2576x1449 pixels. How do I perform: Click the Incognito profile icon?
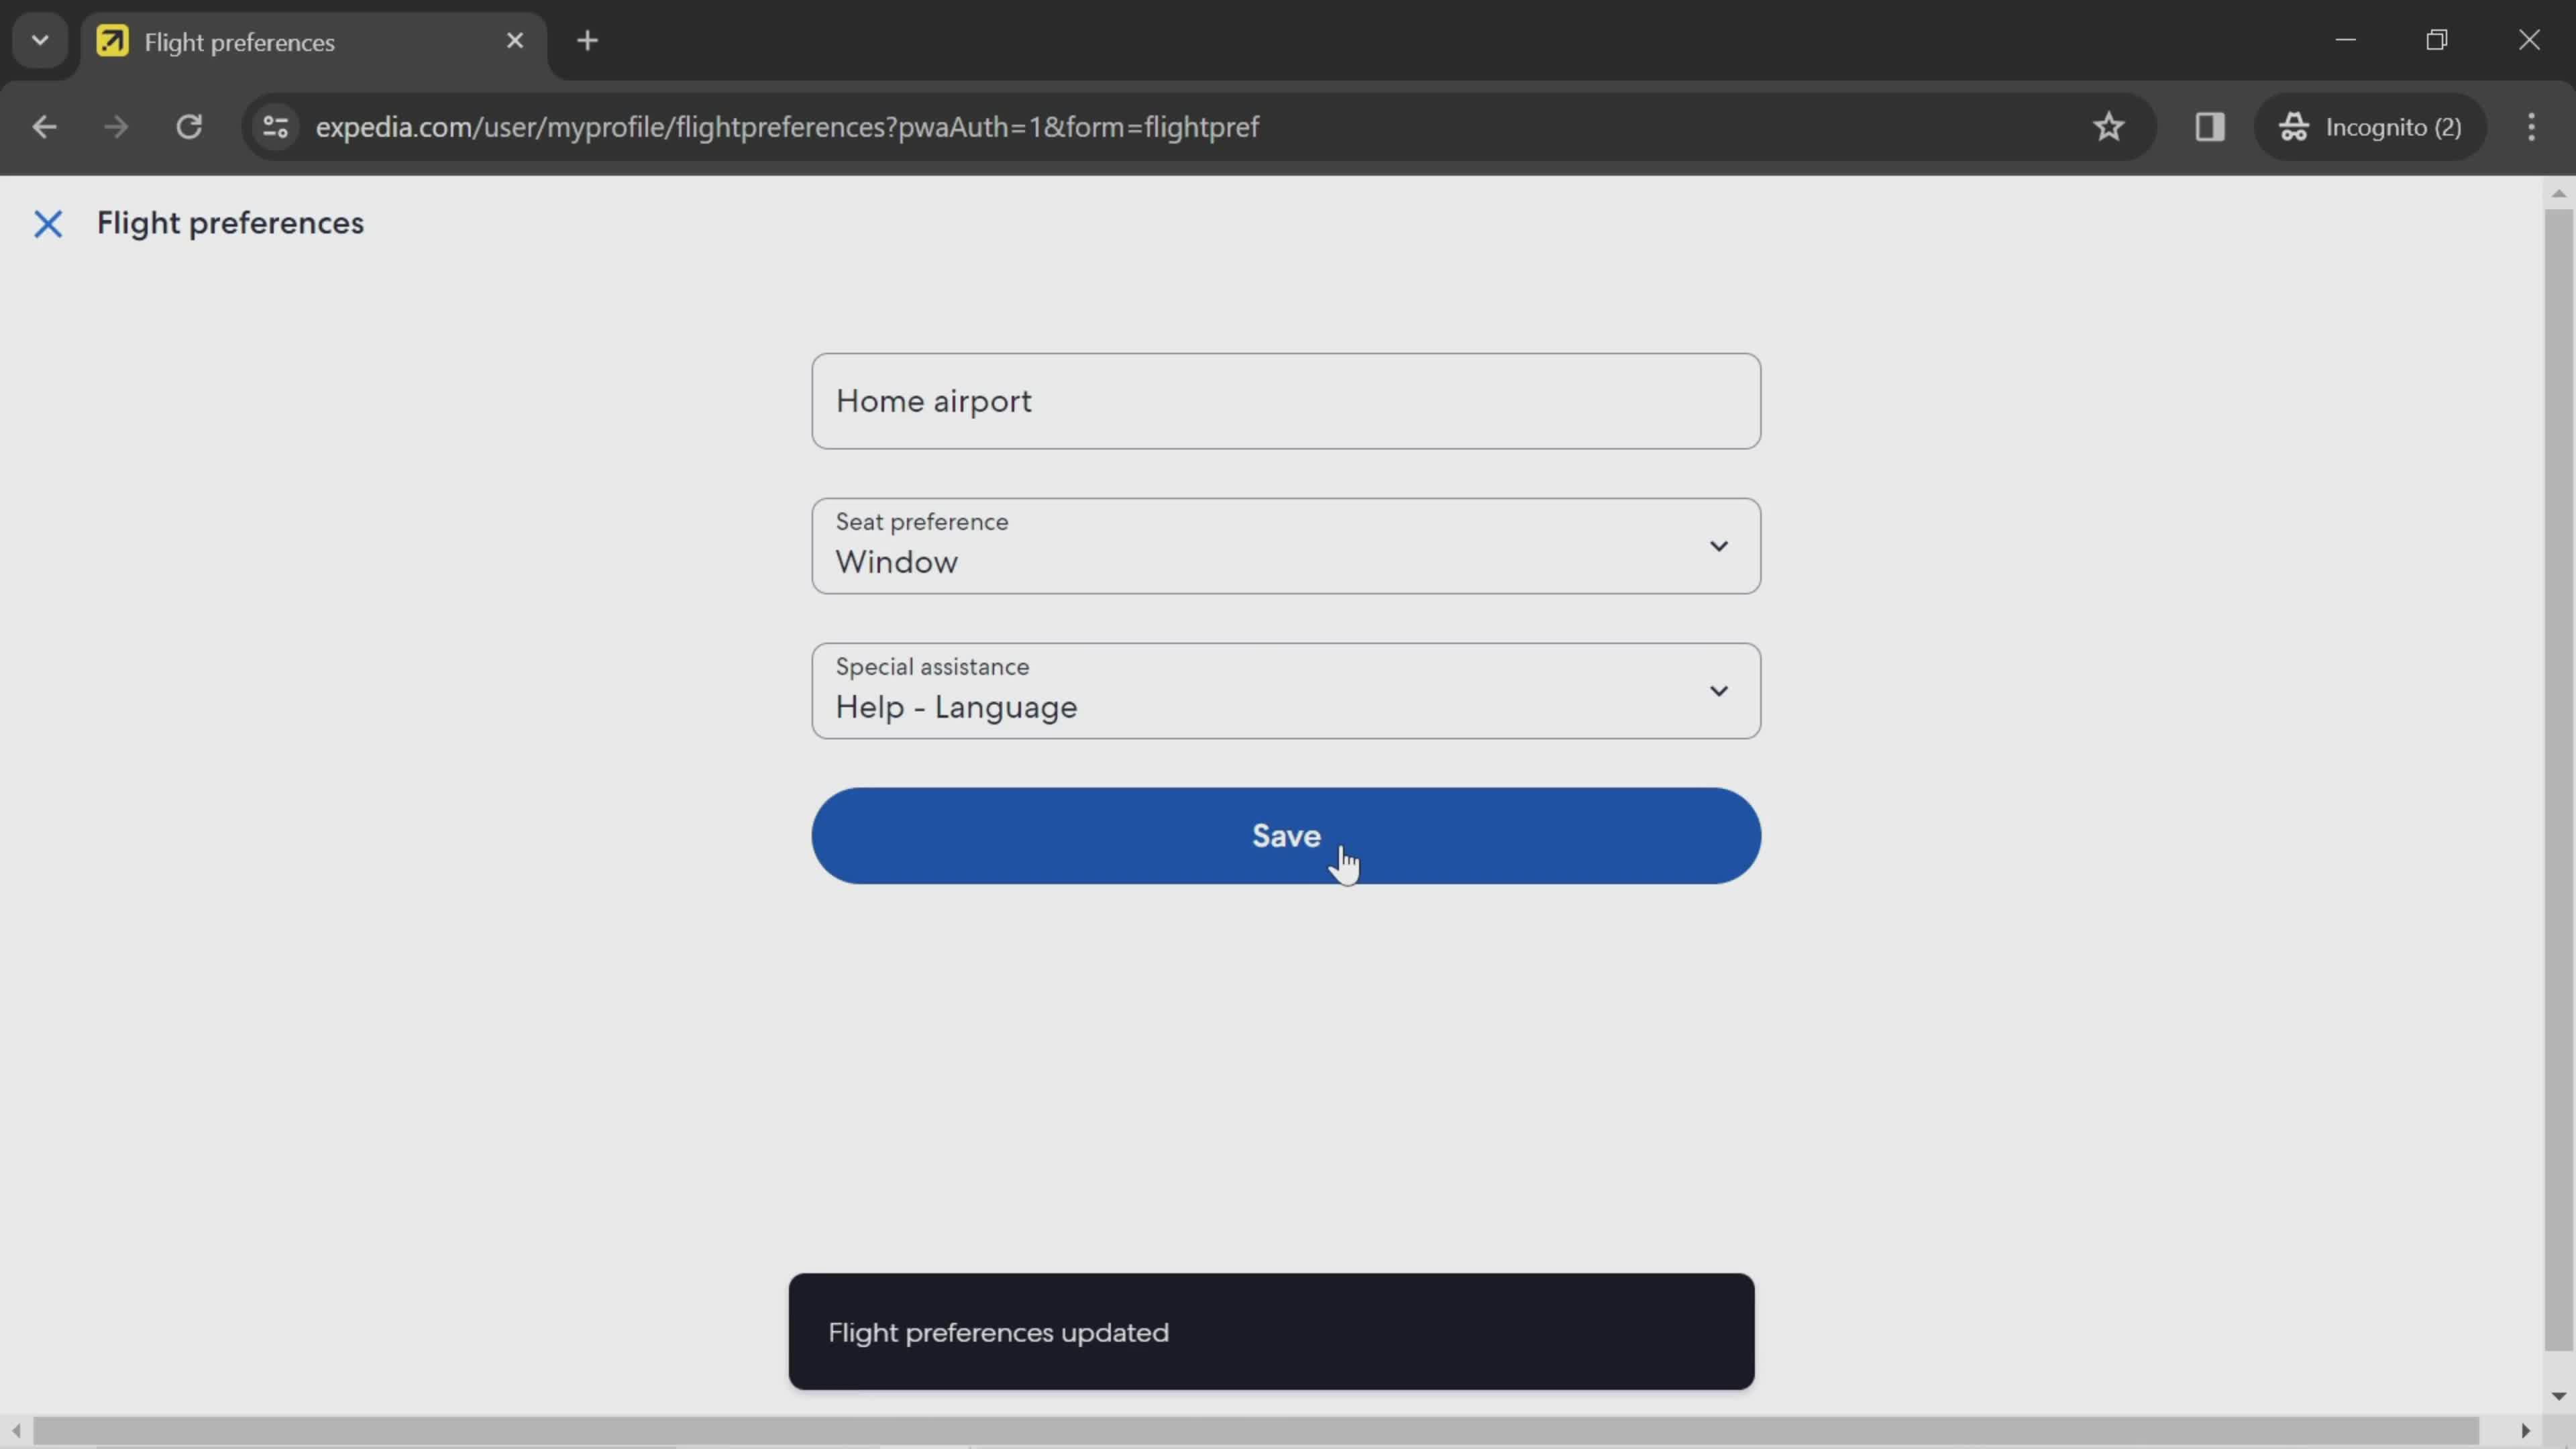click(2295, 125)
